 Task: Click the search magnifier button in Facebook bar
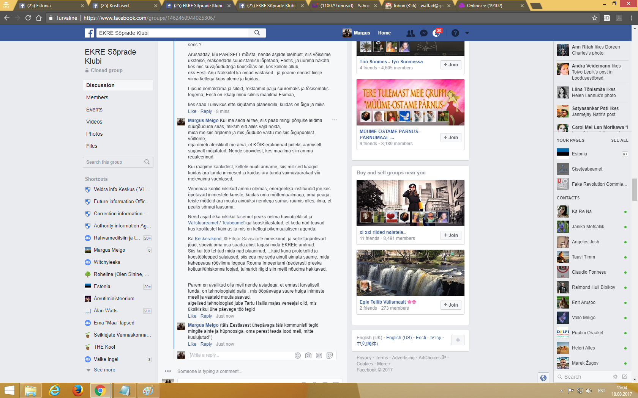pyautogui.click(x=257, y=33)
